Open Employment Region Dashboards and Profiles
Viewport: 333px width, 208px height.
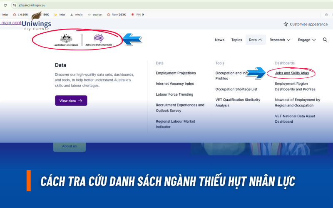295,87
